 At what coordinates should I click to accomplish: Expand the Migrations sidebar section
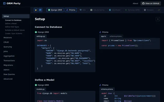(x=8, y=65)
